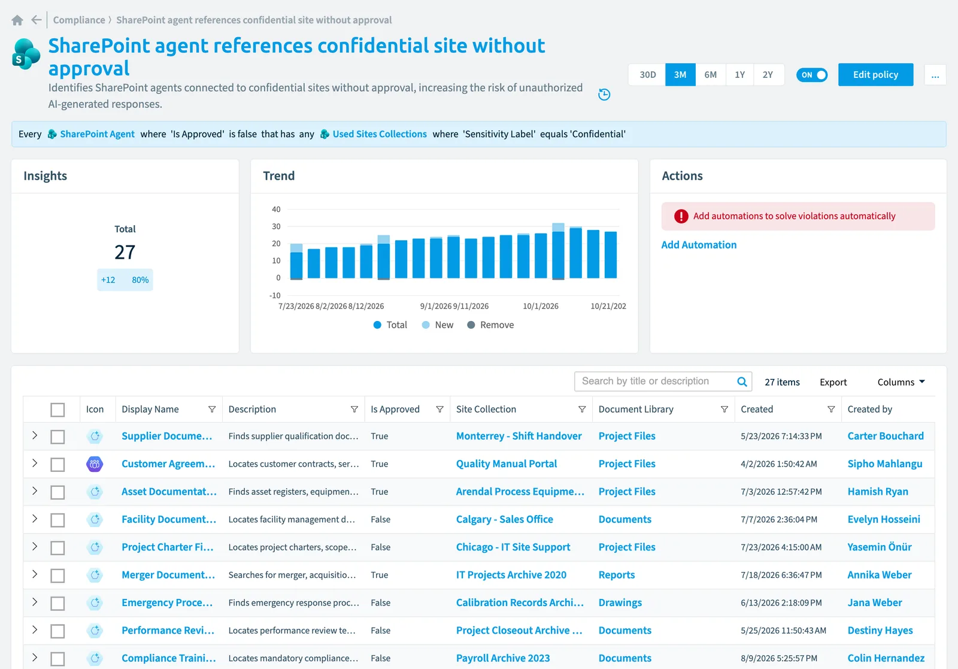Click the Customer Agreem... purple agent icon
Screen dimensions: 958x669
point(95,464)
